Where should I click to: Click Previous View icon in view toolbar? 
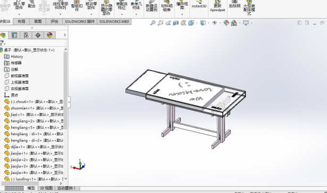pos(168,23)
